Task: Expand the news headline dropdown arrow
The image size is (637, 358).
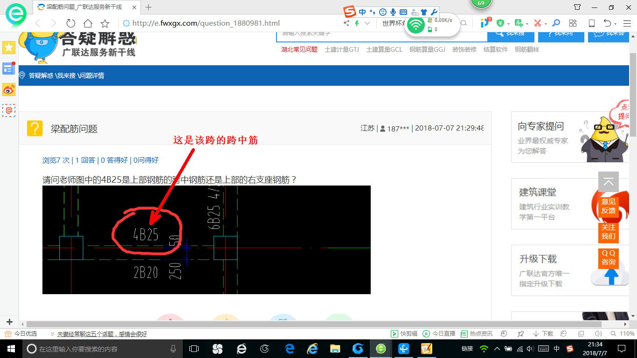Action: pyautogui.click(x=52, y=334)
